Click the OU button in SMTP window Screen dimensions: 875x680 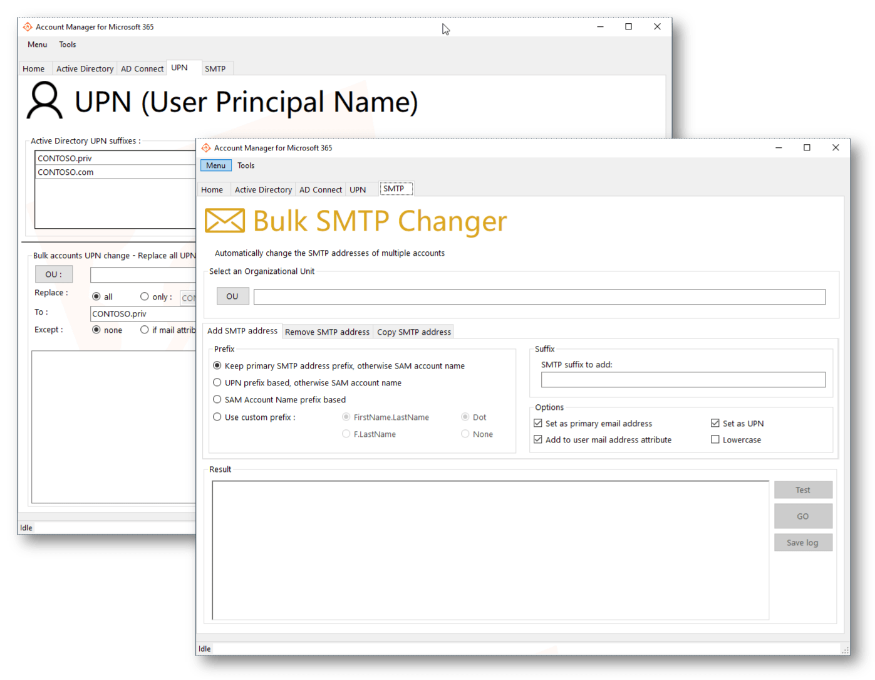point(232,296)
